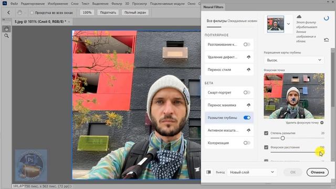Click the Отмена button

pos(317,172)
